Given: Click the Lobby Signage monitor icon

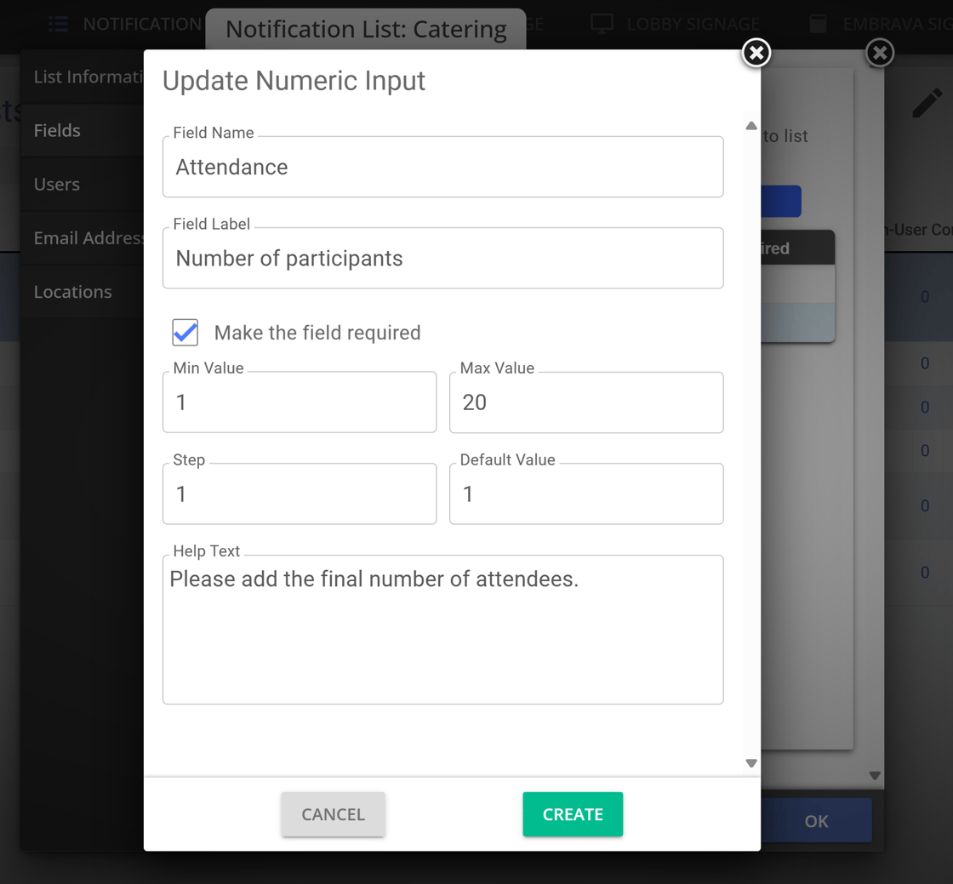Looking at the screenshot, I should click(602, 24).
